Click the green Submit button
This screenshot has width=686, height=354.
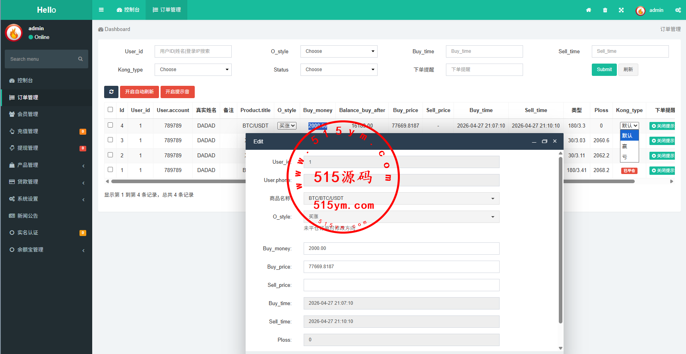pyautogui.click(x=604, y=70)
